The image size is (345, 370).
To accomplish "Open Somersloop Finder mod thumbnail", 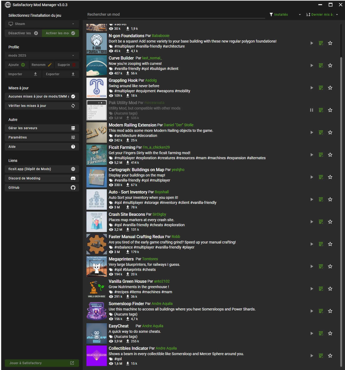I will pos(97,311).
